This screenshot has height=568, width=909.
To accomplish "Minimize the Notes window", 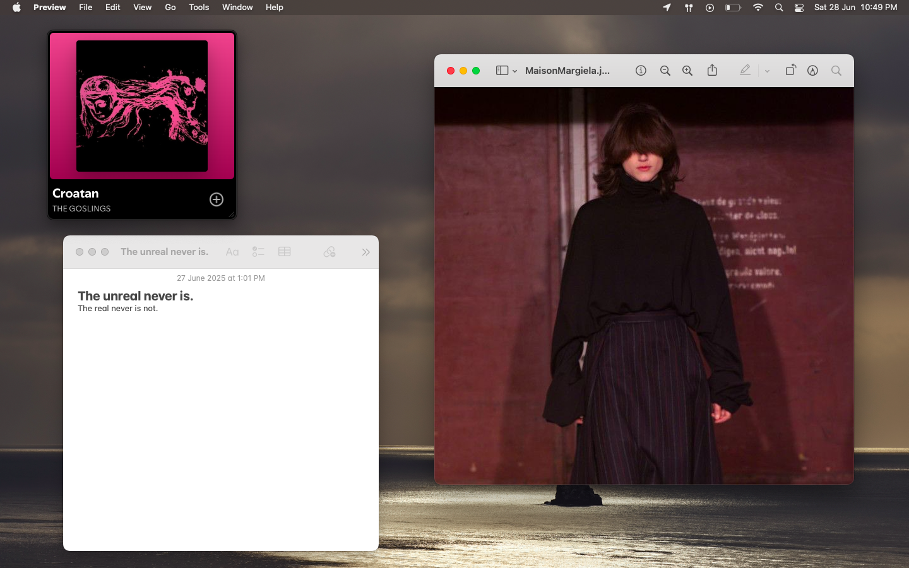I will click(92, 252).
